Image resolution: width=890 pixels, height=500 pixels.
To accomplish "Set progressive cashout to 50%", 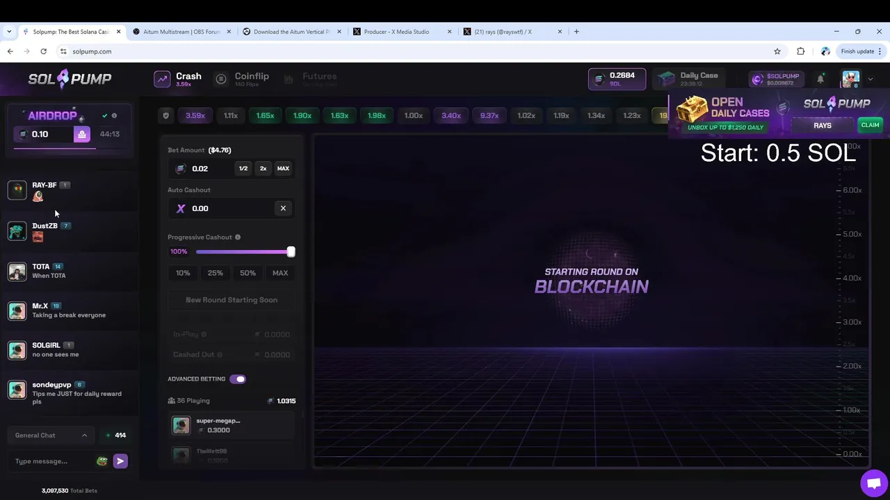I will point(248,273).
